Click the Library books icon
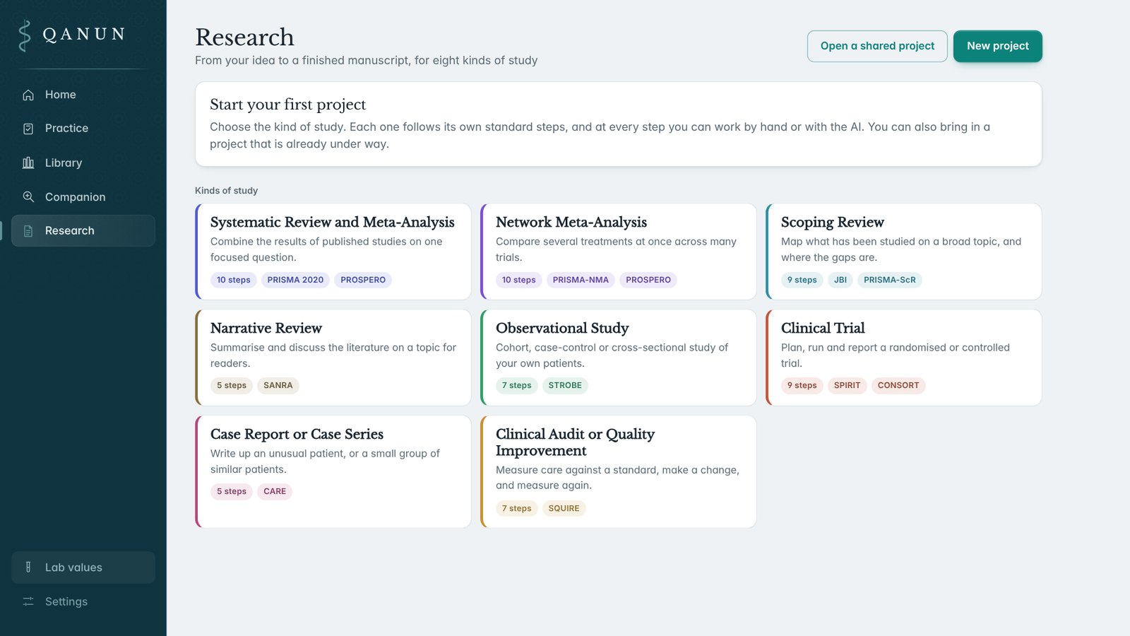 pos(28,163)
